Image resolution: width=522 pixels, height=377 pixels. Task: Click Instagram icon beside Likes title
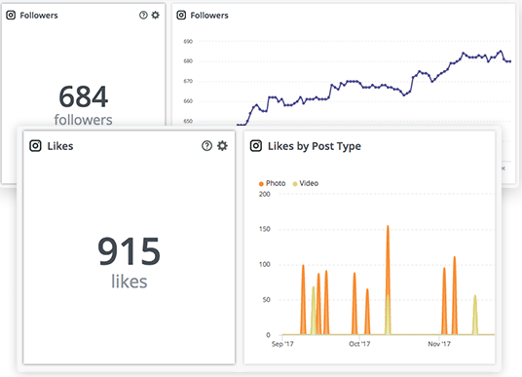click(x=35, y=146)
